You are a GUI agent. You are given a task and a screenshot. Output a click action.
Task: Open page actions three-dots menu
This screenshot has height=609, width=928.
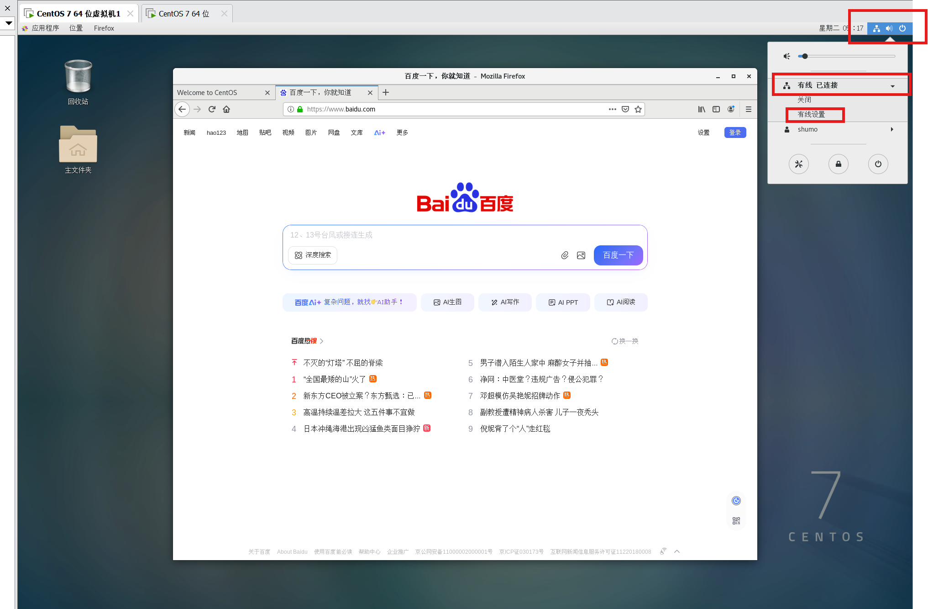(613, 109)
